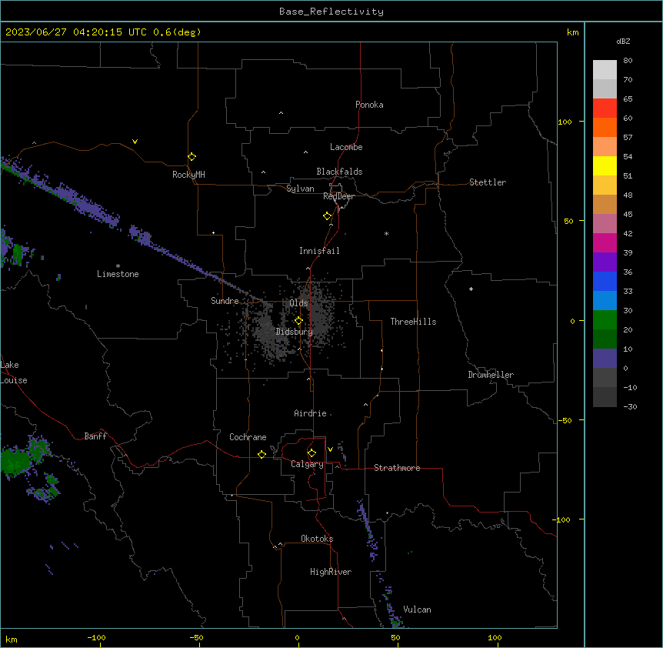Click the Lacombe town label
This screenshot has height=648, width=663.
pyautogui.click(x=346, y=147)
